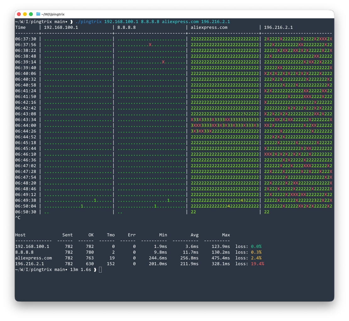Click the green 0.0% loss value
The width and height of the screenshot is (349, 321).
[x=256, y=246]
